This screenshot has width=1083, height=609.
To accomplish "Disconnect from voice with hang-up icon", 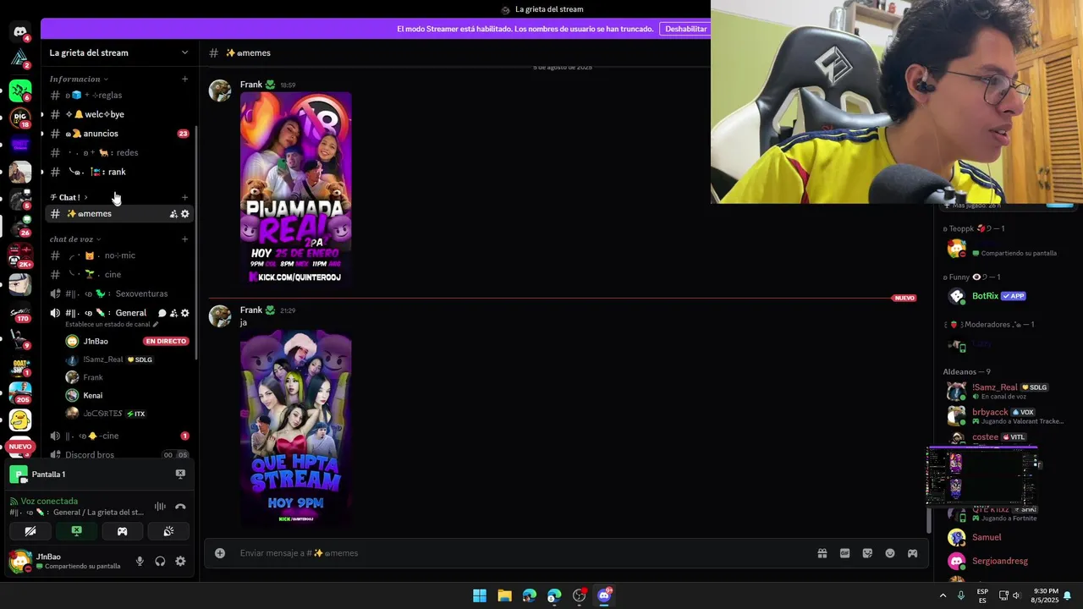I will click(180, 507).
